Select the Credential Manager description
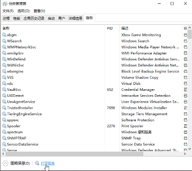192x171 pixels. pos(138,90)
